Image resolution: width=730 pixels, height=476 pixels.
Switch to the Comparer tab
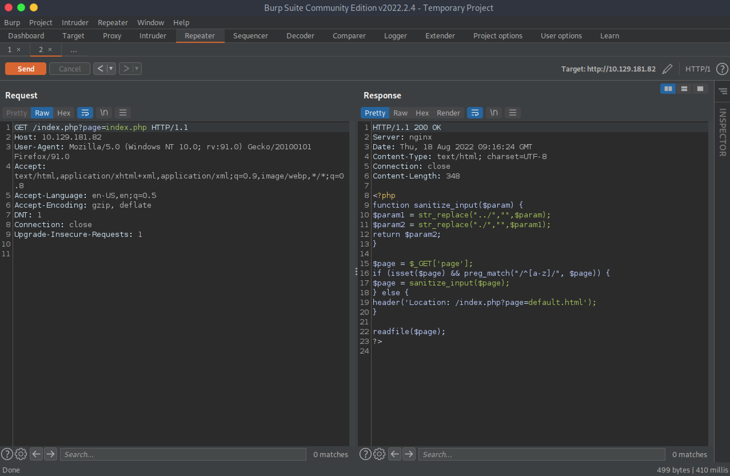pyautogui.click(x=349, y=35)
